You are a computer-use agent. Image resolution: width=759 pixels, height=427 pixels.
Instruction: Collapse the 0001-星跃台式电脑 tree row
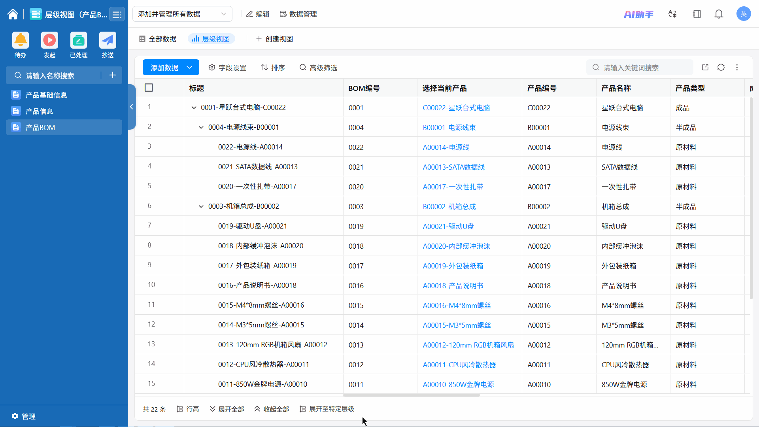tap(194, 108)
